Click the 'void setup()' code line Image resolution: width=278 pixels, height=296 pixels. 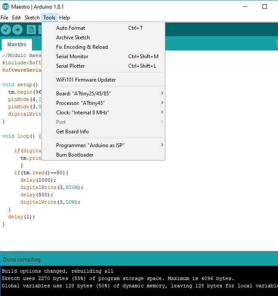coord(20,85)
